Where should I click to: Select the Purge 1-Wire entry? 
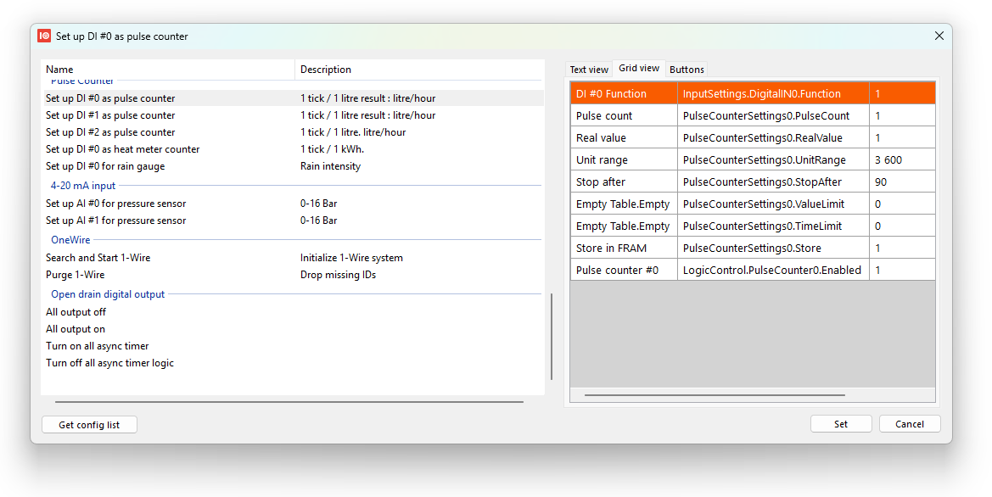[292, 275]
